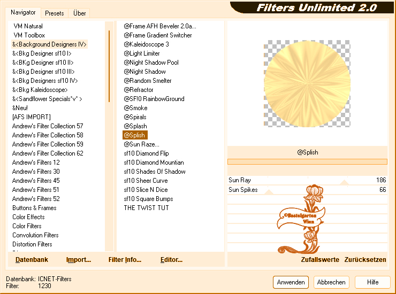Screen dimensions: 396x294
Task: Select Andrew's Filter Collection 62
Action: (48, 153)
